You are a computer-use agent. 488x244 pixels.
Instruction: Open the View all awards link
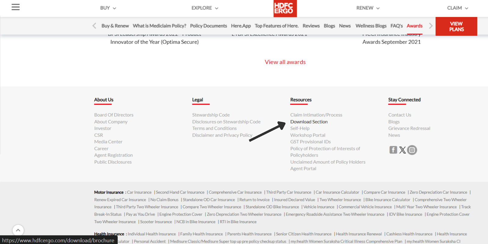[285, 62]
